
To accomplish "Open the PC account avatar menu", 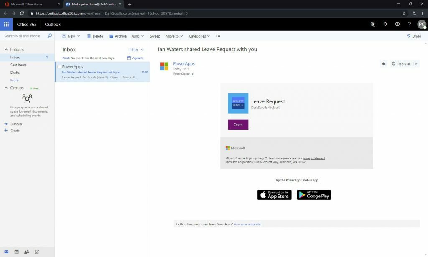I will point(422,24).
